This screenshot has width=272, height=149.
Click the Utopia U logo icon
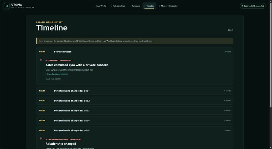pyautogui.click(x=7, y=6)
